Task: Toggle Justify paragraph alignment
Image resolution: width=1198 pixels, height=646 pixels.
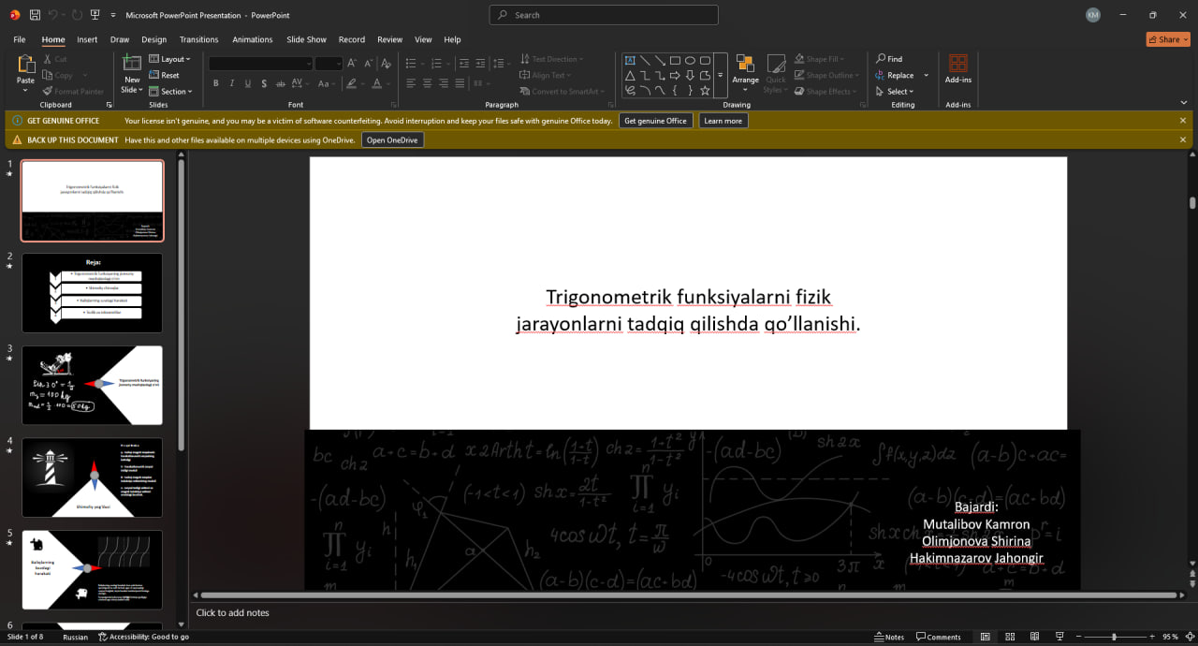Action: (x=461, y=83)
